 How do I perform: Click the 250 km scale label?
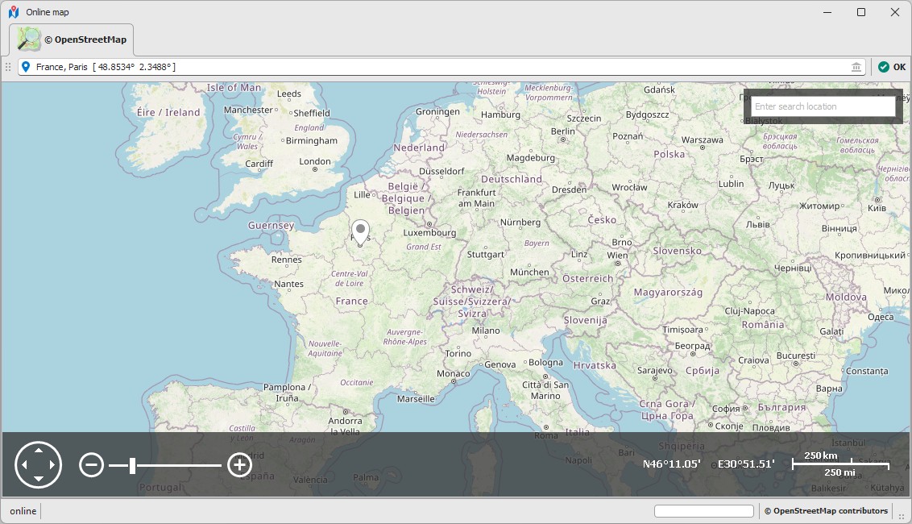pyautogui.click(x=821, y=455)
